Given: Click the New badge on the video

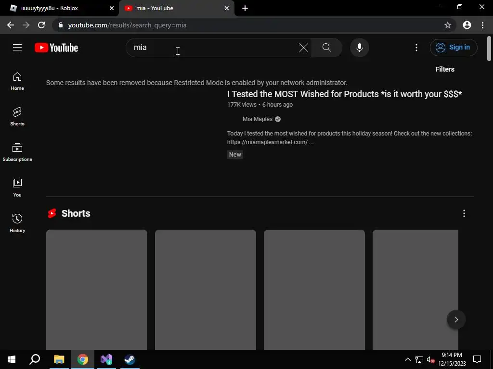Looking at the screenshot, I should pyautogui.click(x=235, y=154).
